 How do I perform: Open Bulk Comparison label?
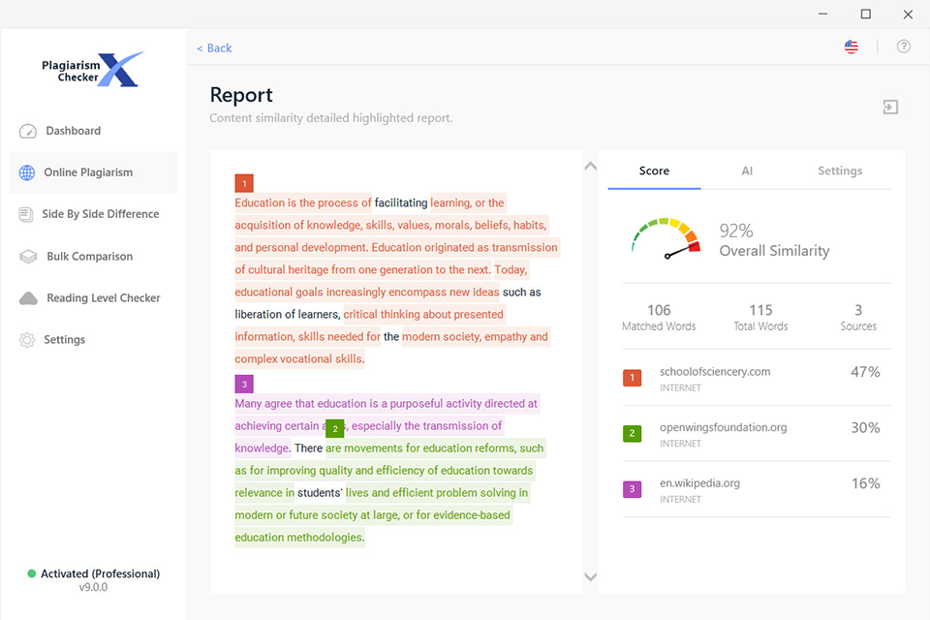[x=89, y=257]
